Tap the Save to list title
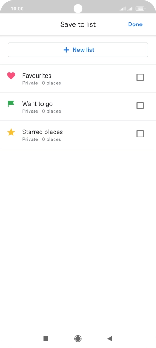This screenshot has height=348, width=156. [78, 24]
